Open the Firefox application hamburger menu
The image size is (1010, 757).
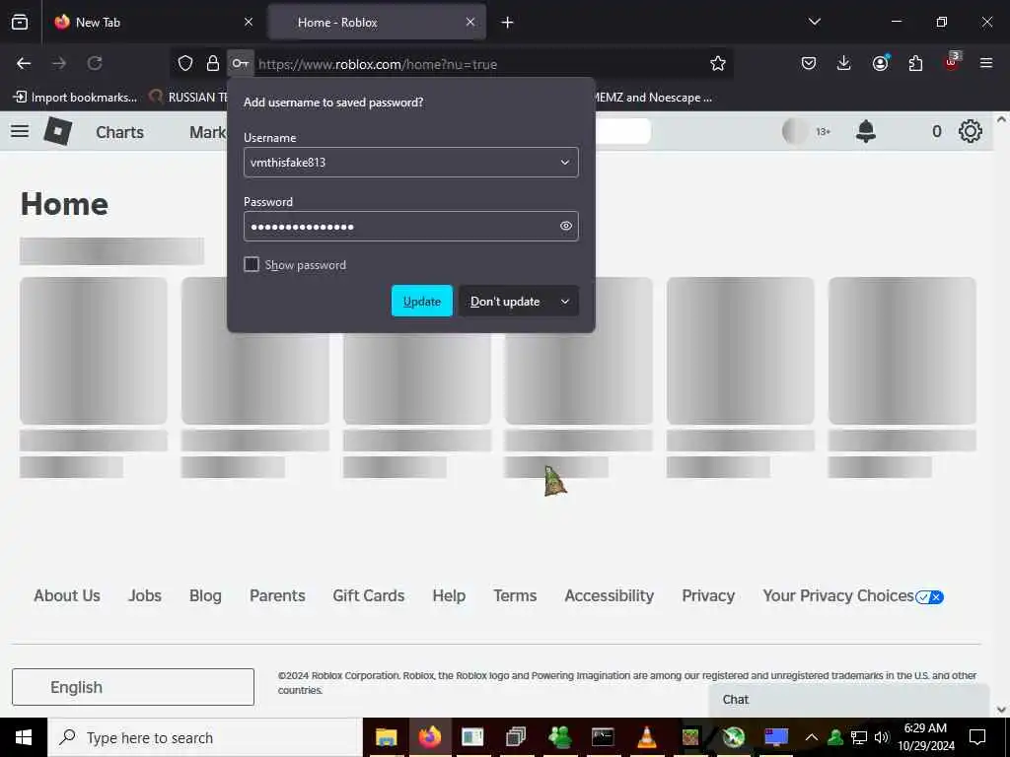985,63
